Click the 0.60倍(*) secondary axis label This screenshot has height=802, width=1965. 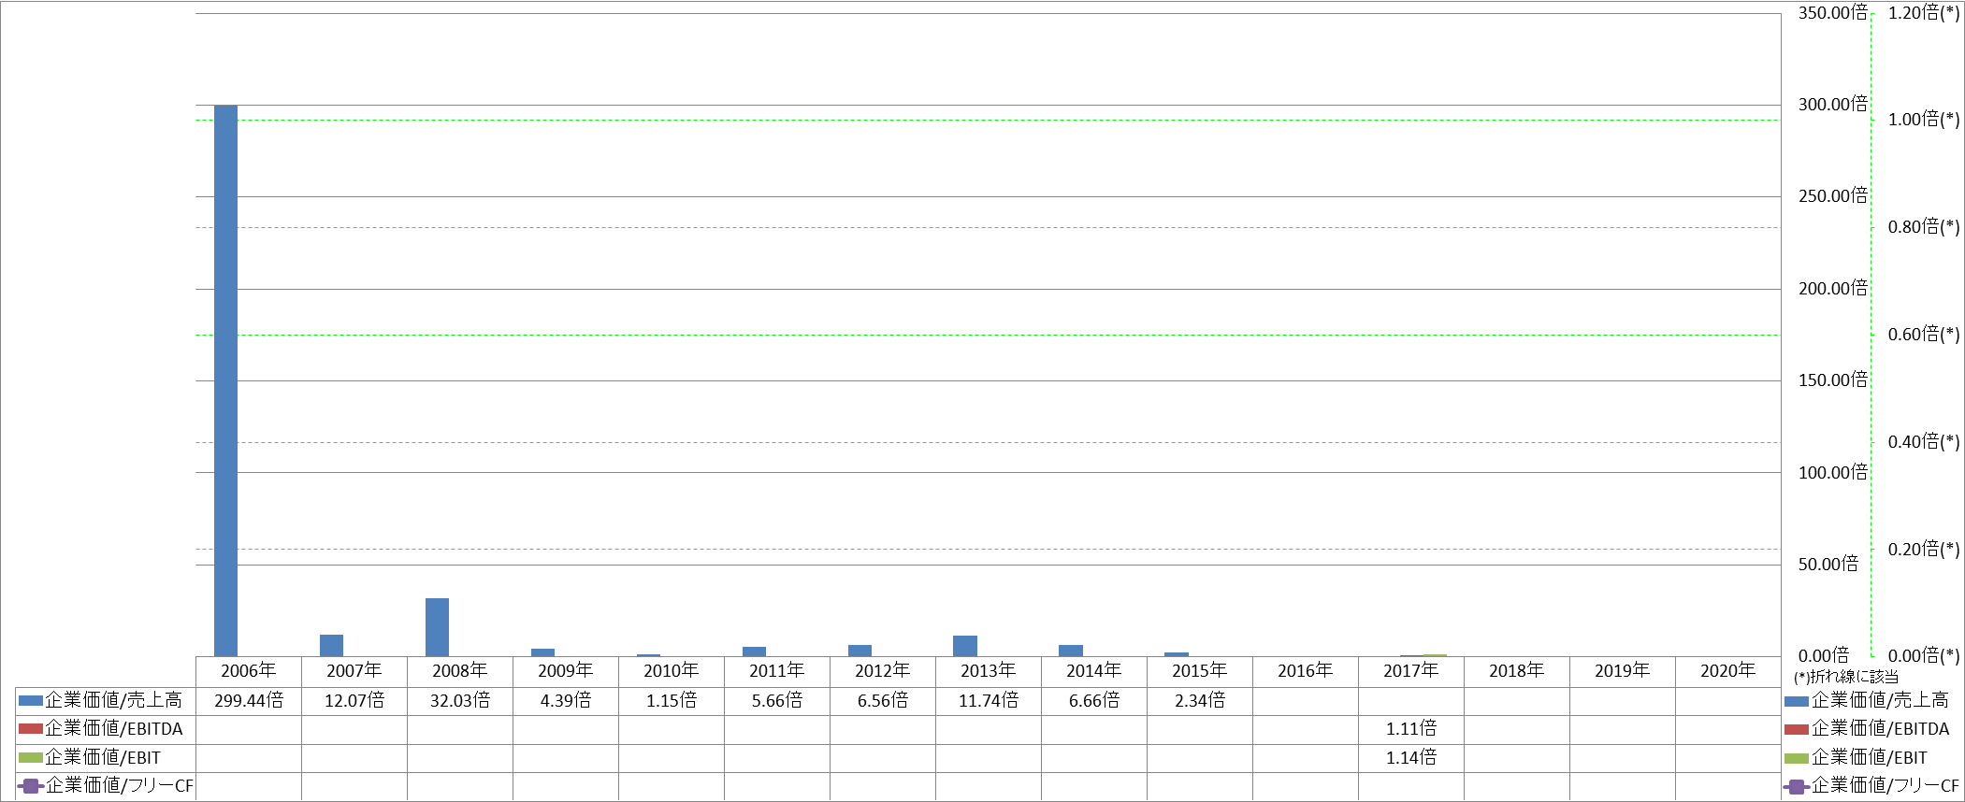[x=1924, y=335]
